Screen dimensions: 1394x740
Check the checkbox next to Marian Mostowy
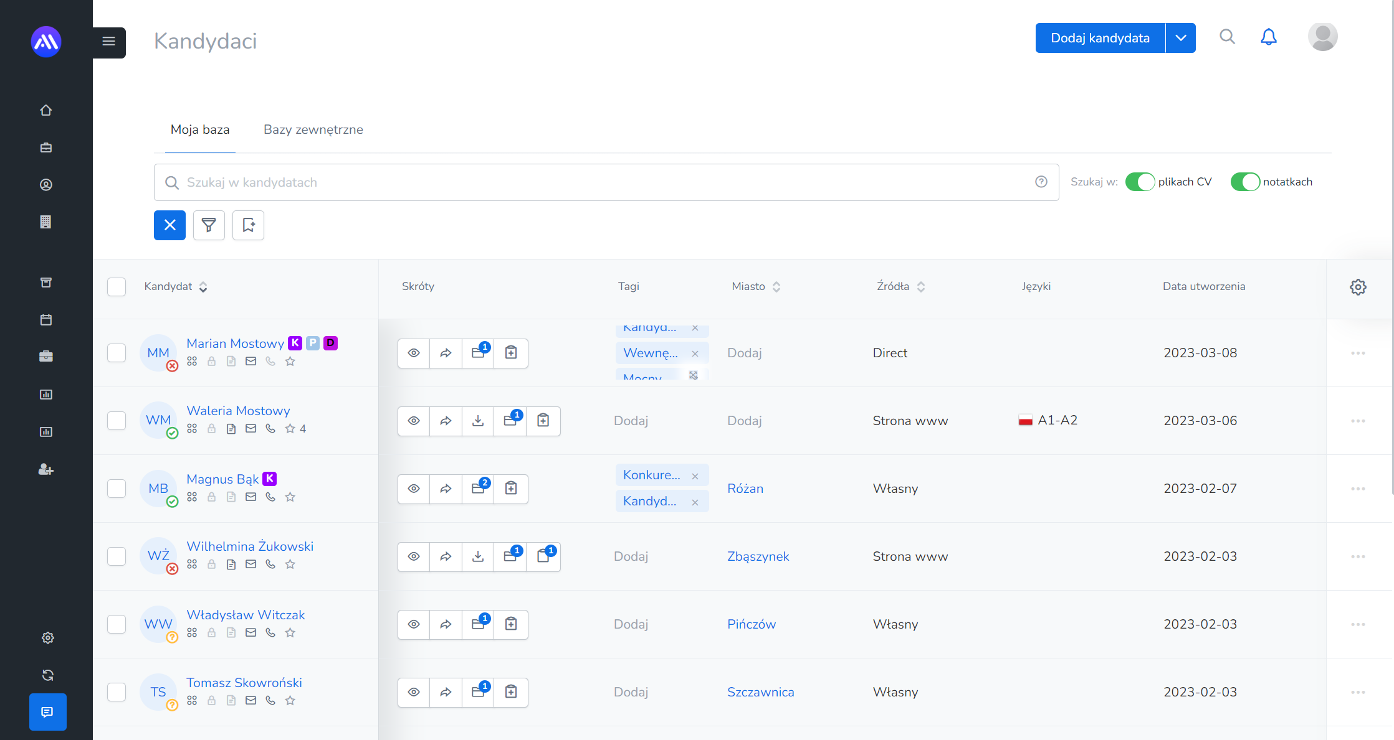coord(117,353)
